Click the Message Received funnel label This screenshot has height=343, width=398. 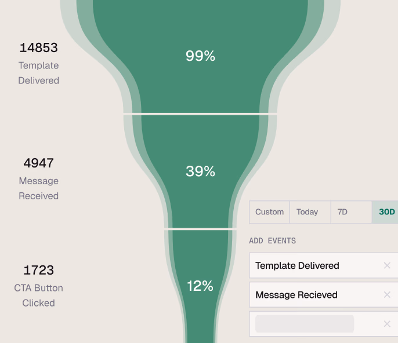coord(39,188)
